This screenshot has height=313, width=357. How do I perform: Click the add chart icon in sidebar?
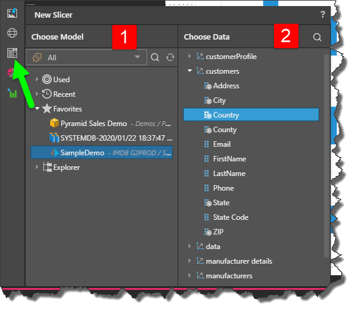point(12,93)
